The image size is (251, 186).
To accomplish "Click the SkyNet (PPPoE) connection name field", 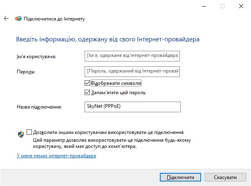I will point(132,107).
